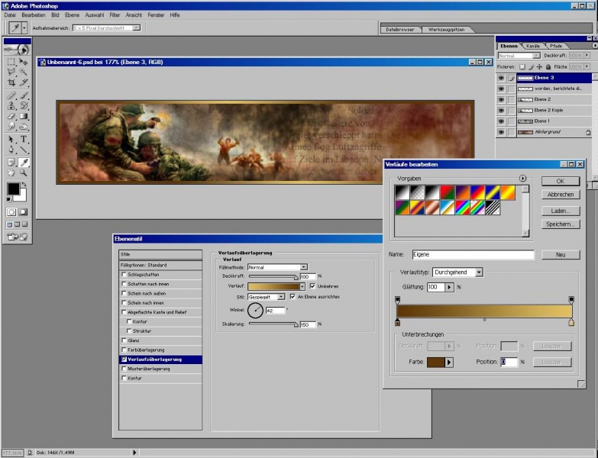Select the Line tool
This screenshot has height=458, width=598.
click(24, 150)
